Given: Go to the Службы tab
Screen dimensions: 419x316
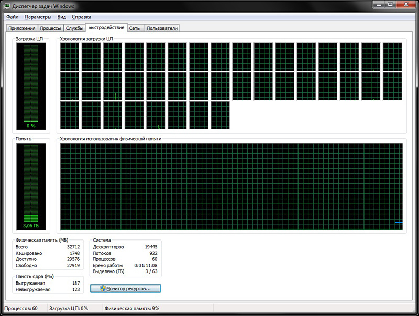Looking at the screenshot, I should click(x=75, y=28).
